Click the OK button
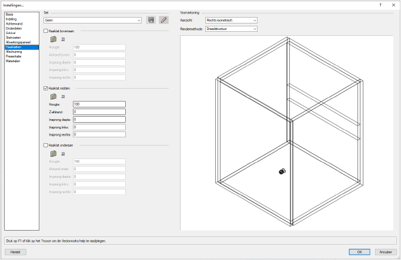Screen dimensions: 401x260 pos(359,252)
